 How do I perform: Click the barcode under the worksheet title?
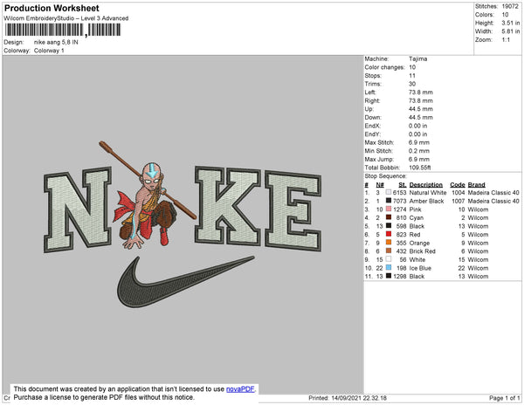[63, 30]
